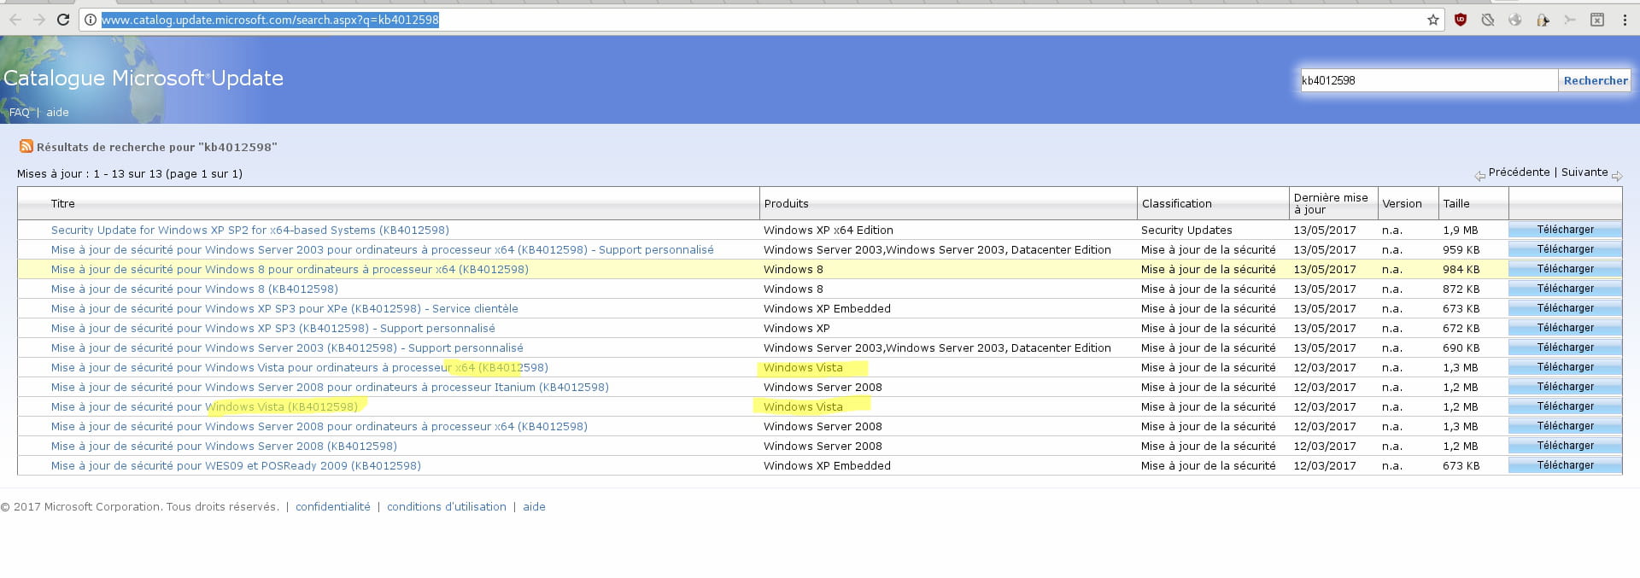
Task: Open Windows Server 2008 x64 update link
Action: (x=319, y=426)
